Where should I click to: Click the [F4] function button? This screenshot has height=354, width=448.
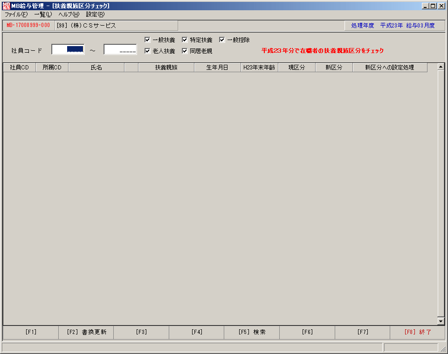[197, 332]
